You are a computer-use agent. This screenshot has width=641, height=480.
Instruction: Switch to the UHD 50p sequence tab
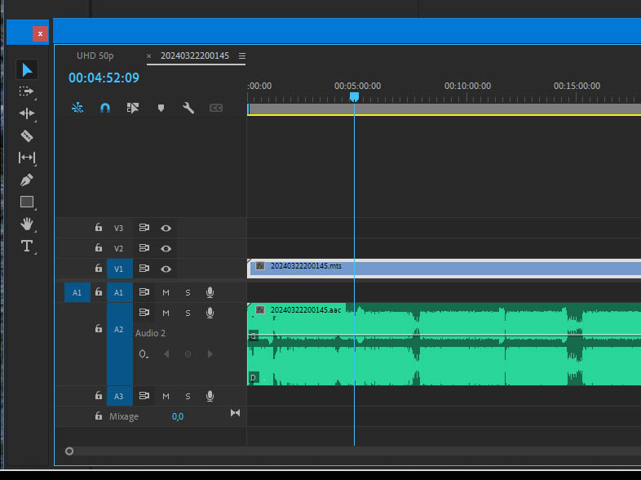[95, 56]
